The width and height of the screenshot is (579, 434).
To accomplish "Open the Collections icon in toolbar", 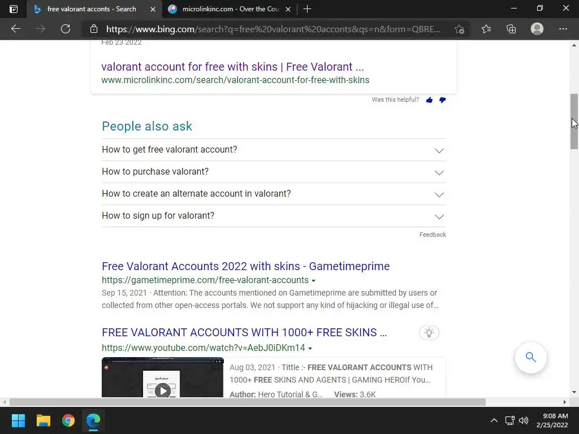I will coord(511,29).
